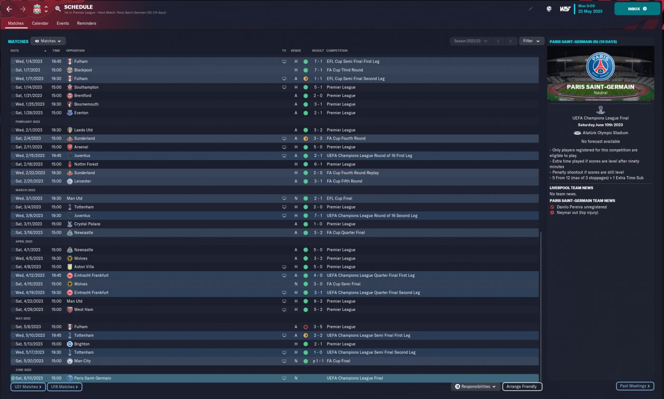The image size is (664, 399).
Task: Open the Season 2022/23 dropdown
Action: (471, 41)
